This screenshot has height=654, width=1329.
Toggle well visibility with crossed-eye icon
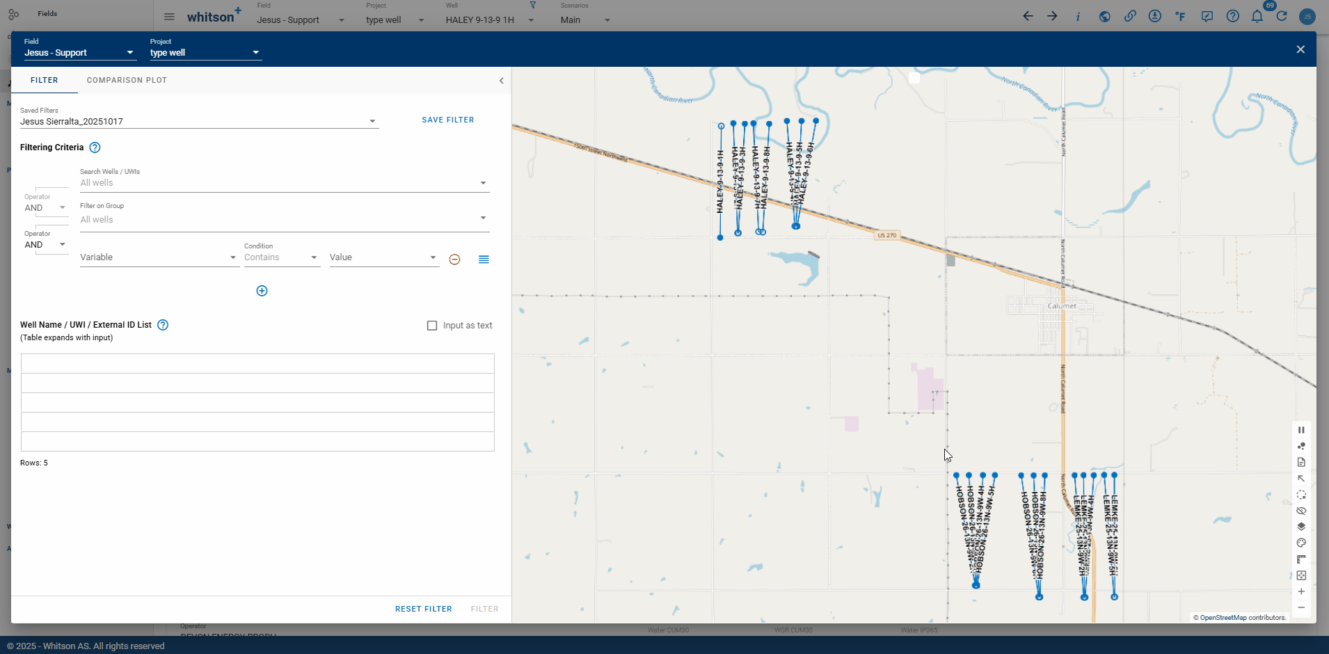point(1301,511)
